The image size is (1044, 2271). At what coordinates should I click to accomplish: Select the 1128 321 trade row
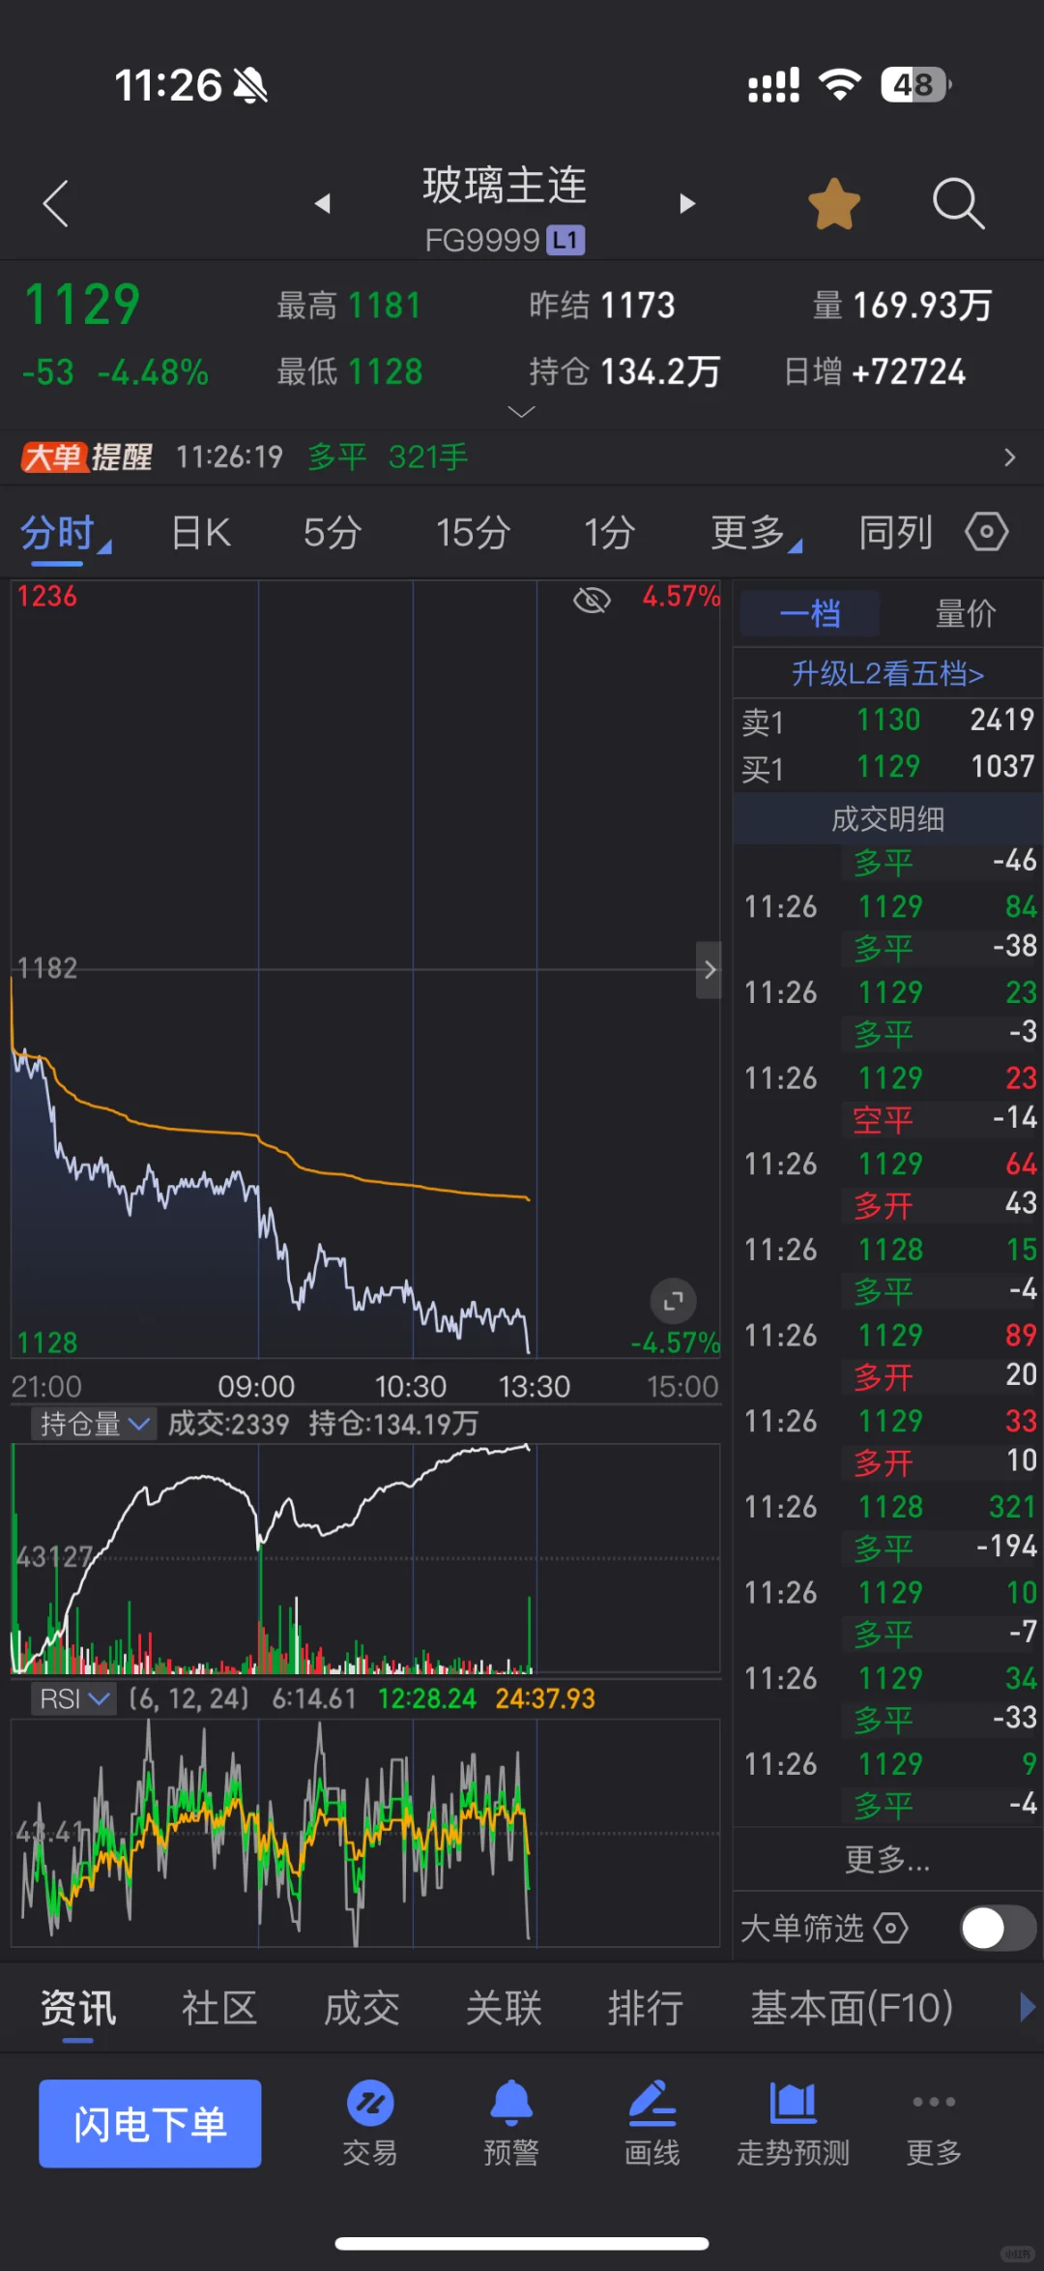pos(889,1506)
